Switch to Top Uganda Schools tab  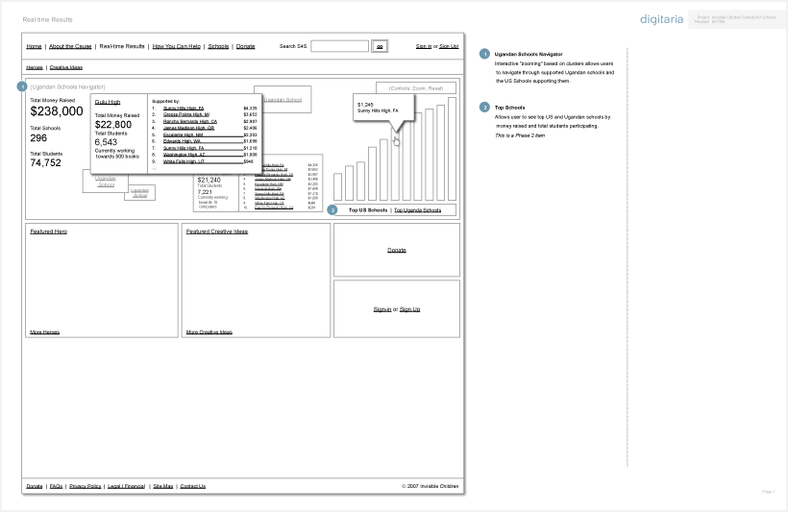418,210
